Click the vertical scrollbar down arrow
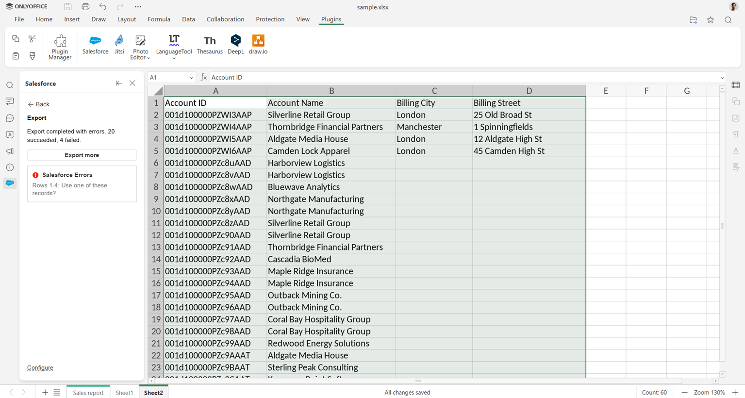The height and width of the screenshot is (398, 745). click(722, 374)
